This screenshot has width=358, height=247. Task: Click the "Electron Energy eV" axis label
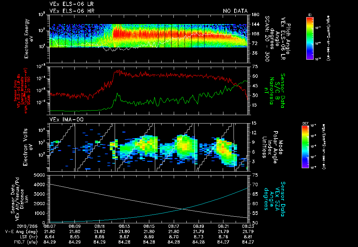(29, 39)
